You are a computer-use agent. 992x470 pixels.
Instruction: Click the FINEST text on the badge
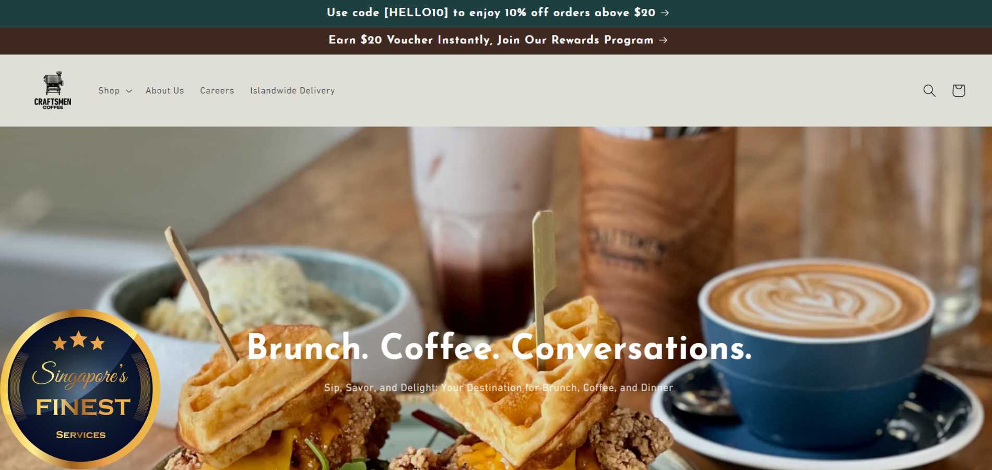[83, 407]
